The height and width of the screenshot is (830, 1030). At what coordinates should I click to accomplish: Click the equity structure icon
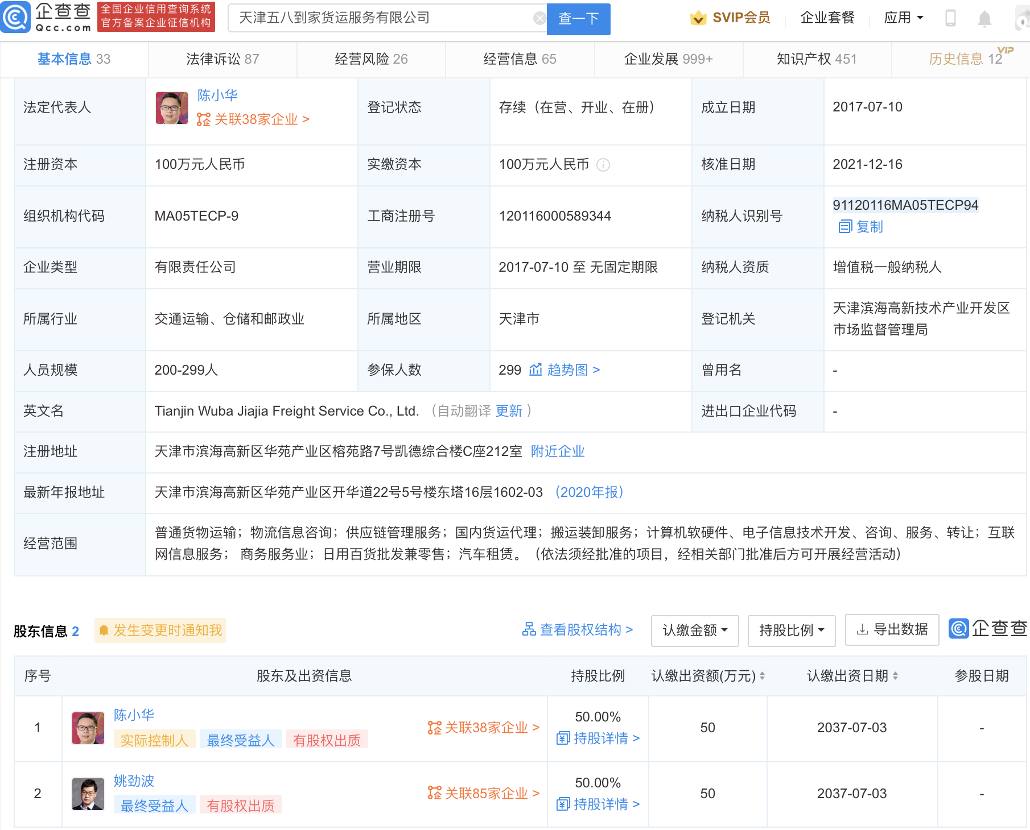pyautogui.click(x=529, y=629)
